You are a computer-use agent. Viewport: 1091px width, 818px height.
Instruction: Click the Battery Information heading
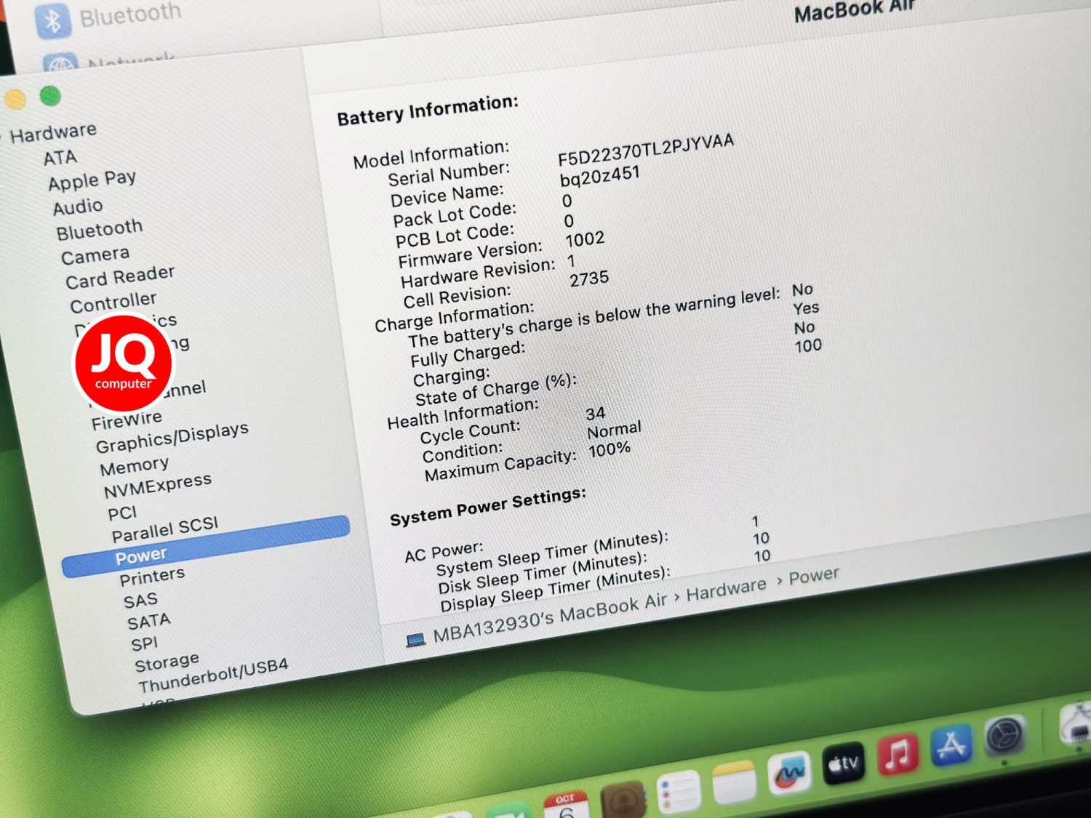click(428, 111)
